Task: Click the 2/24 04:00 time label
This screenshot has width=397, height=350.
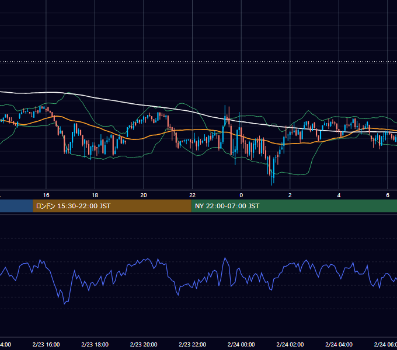Action: tap(339, 344)
